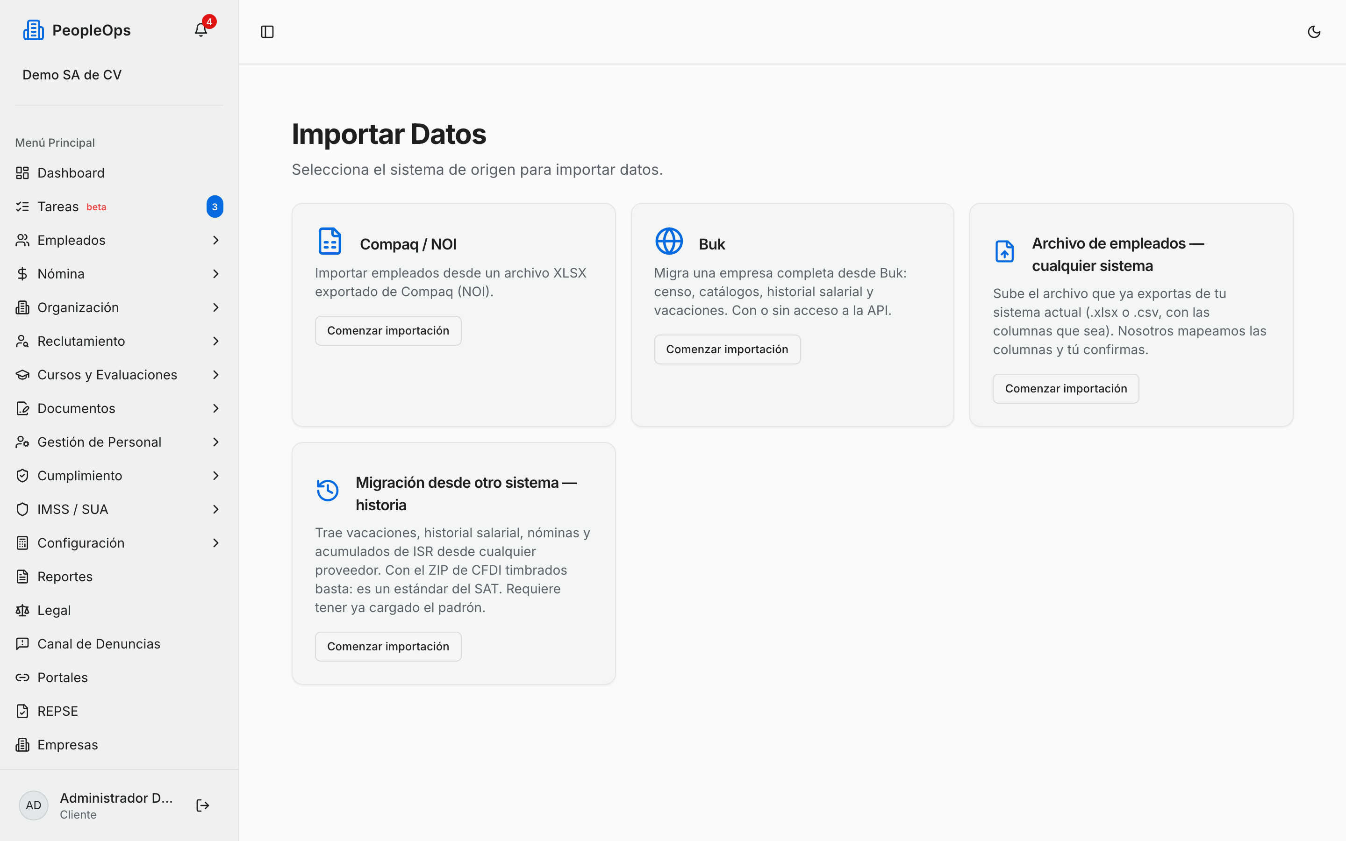Image resolution: width=1346 pixels, height=841 pixels.
Task: Click the Archivo de empleados upload icon
Action: pyautogui.click(x=1004, y=251)
